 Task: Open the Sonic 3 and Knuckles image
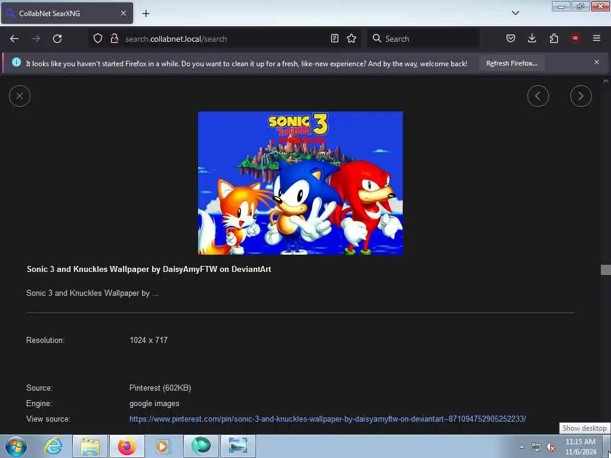301,183
